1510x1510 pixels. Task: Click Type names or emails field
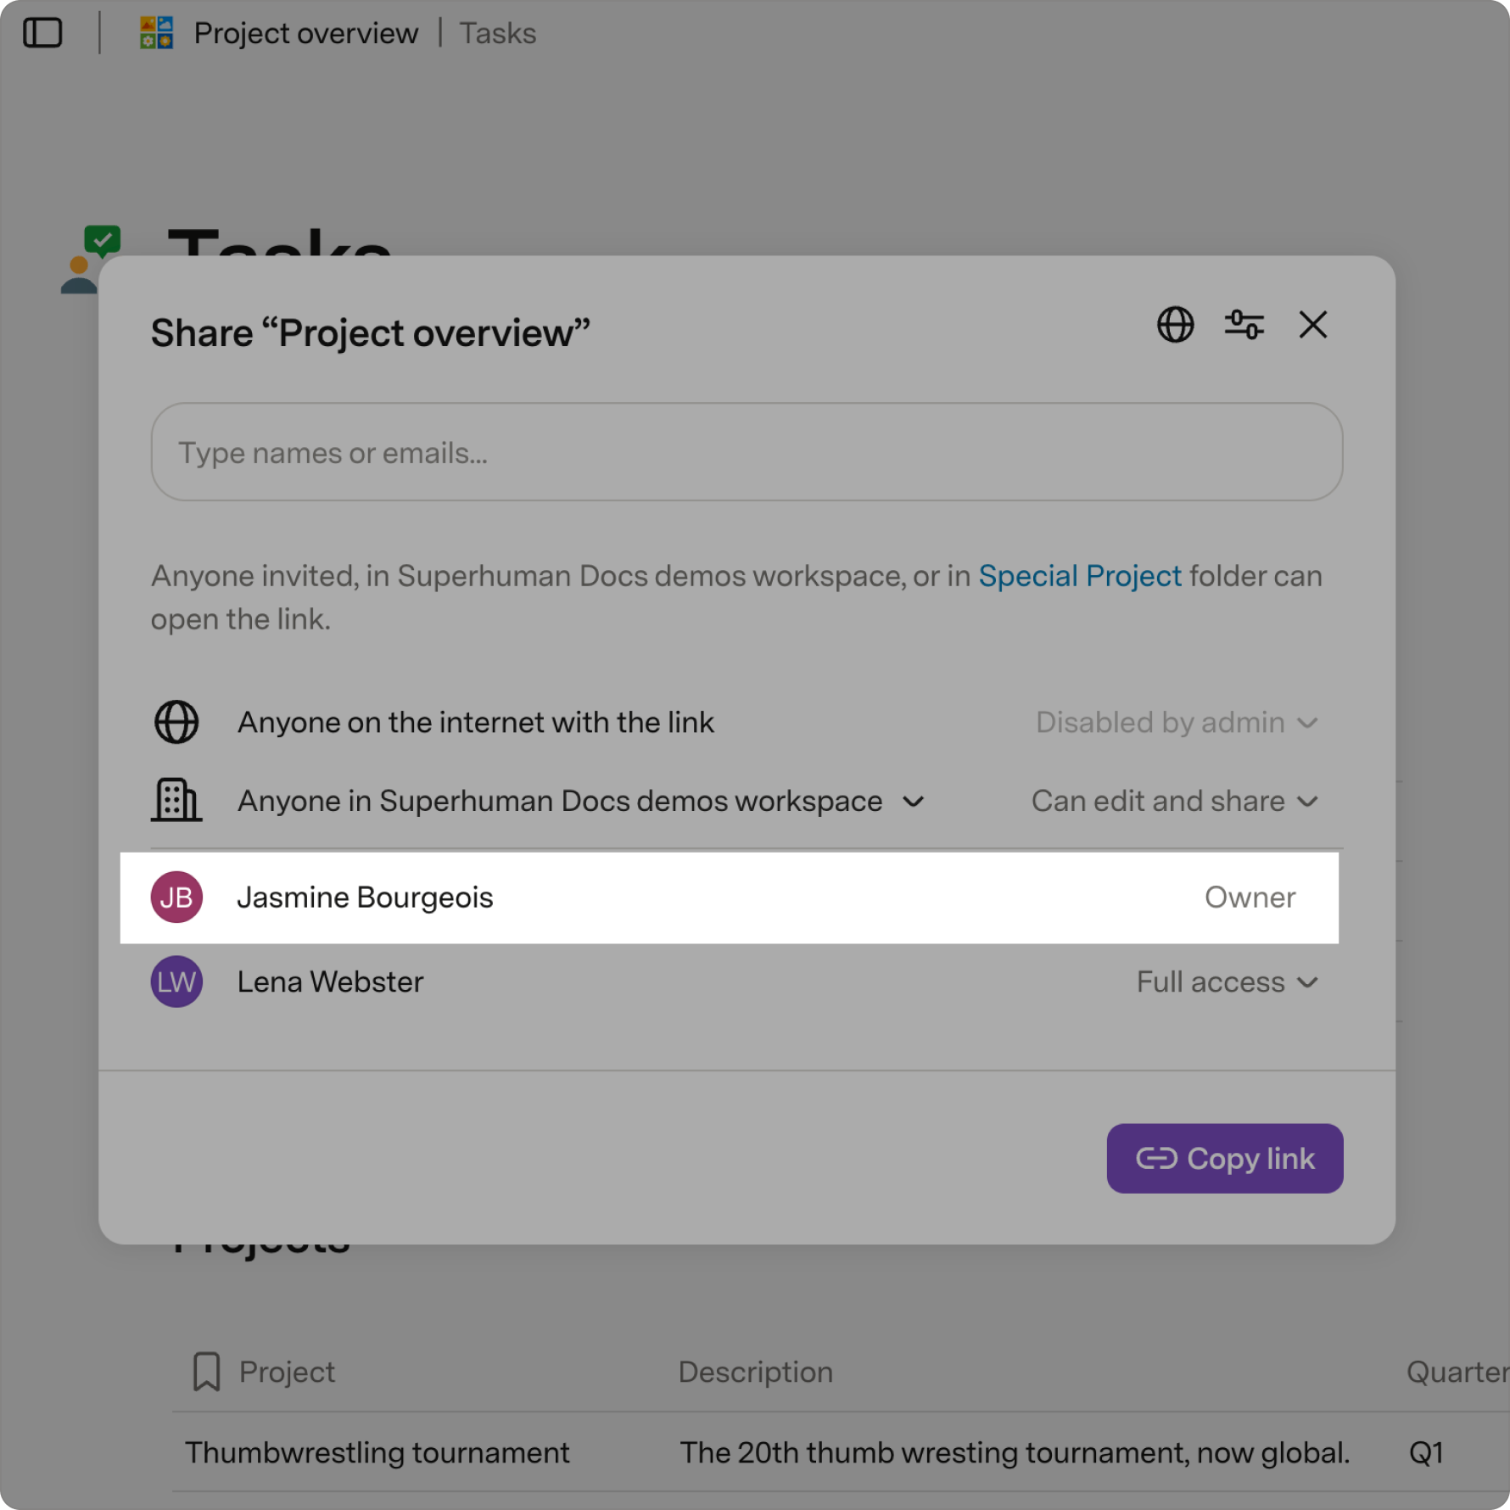[x=747, y=452]
